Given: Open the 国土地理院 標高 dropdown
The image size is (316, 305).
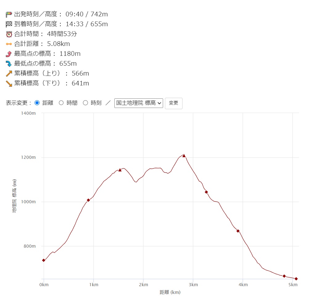Looking at the screenshot, I should pyautogui.click(x=138, y=103).
